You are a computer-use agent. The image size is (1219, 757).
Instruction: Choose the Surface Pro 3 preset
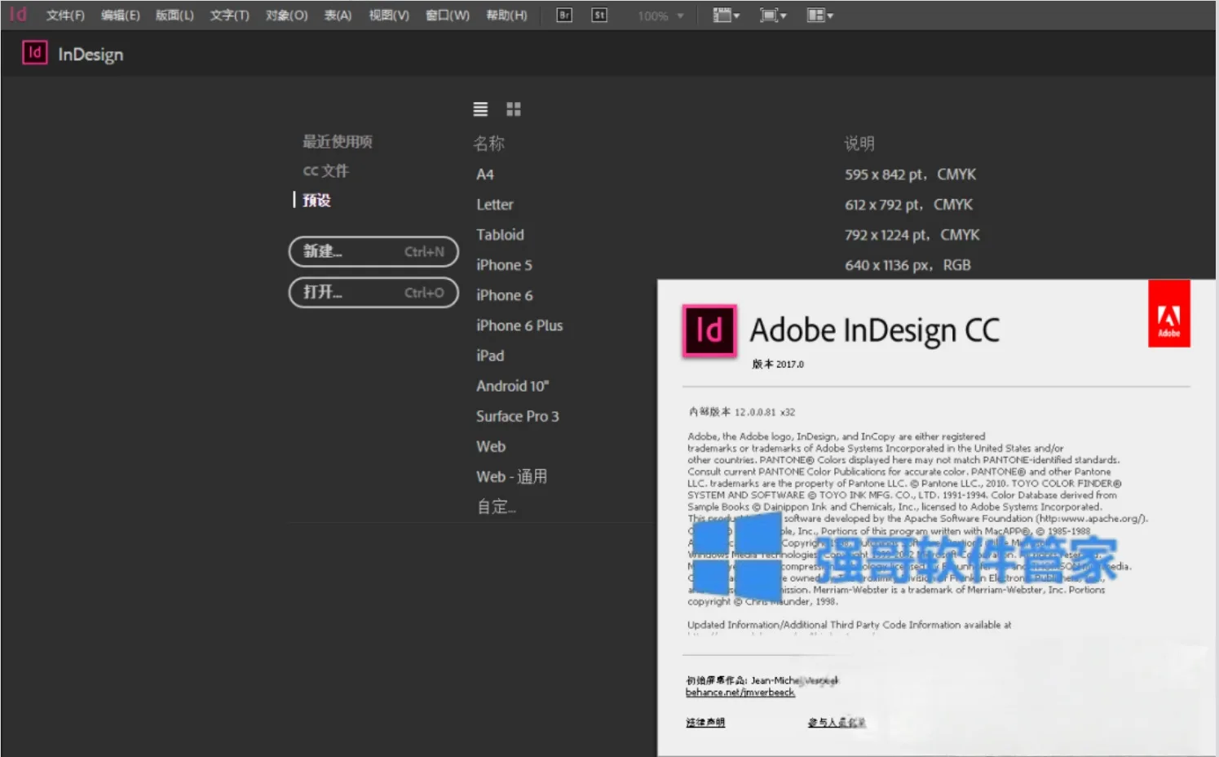518,416
